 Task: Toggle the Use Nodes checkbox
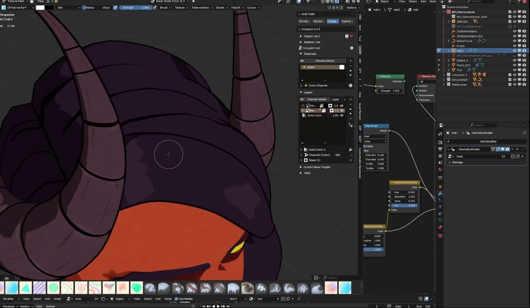(x=176, y=299)
